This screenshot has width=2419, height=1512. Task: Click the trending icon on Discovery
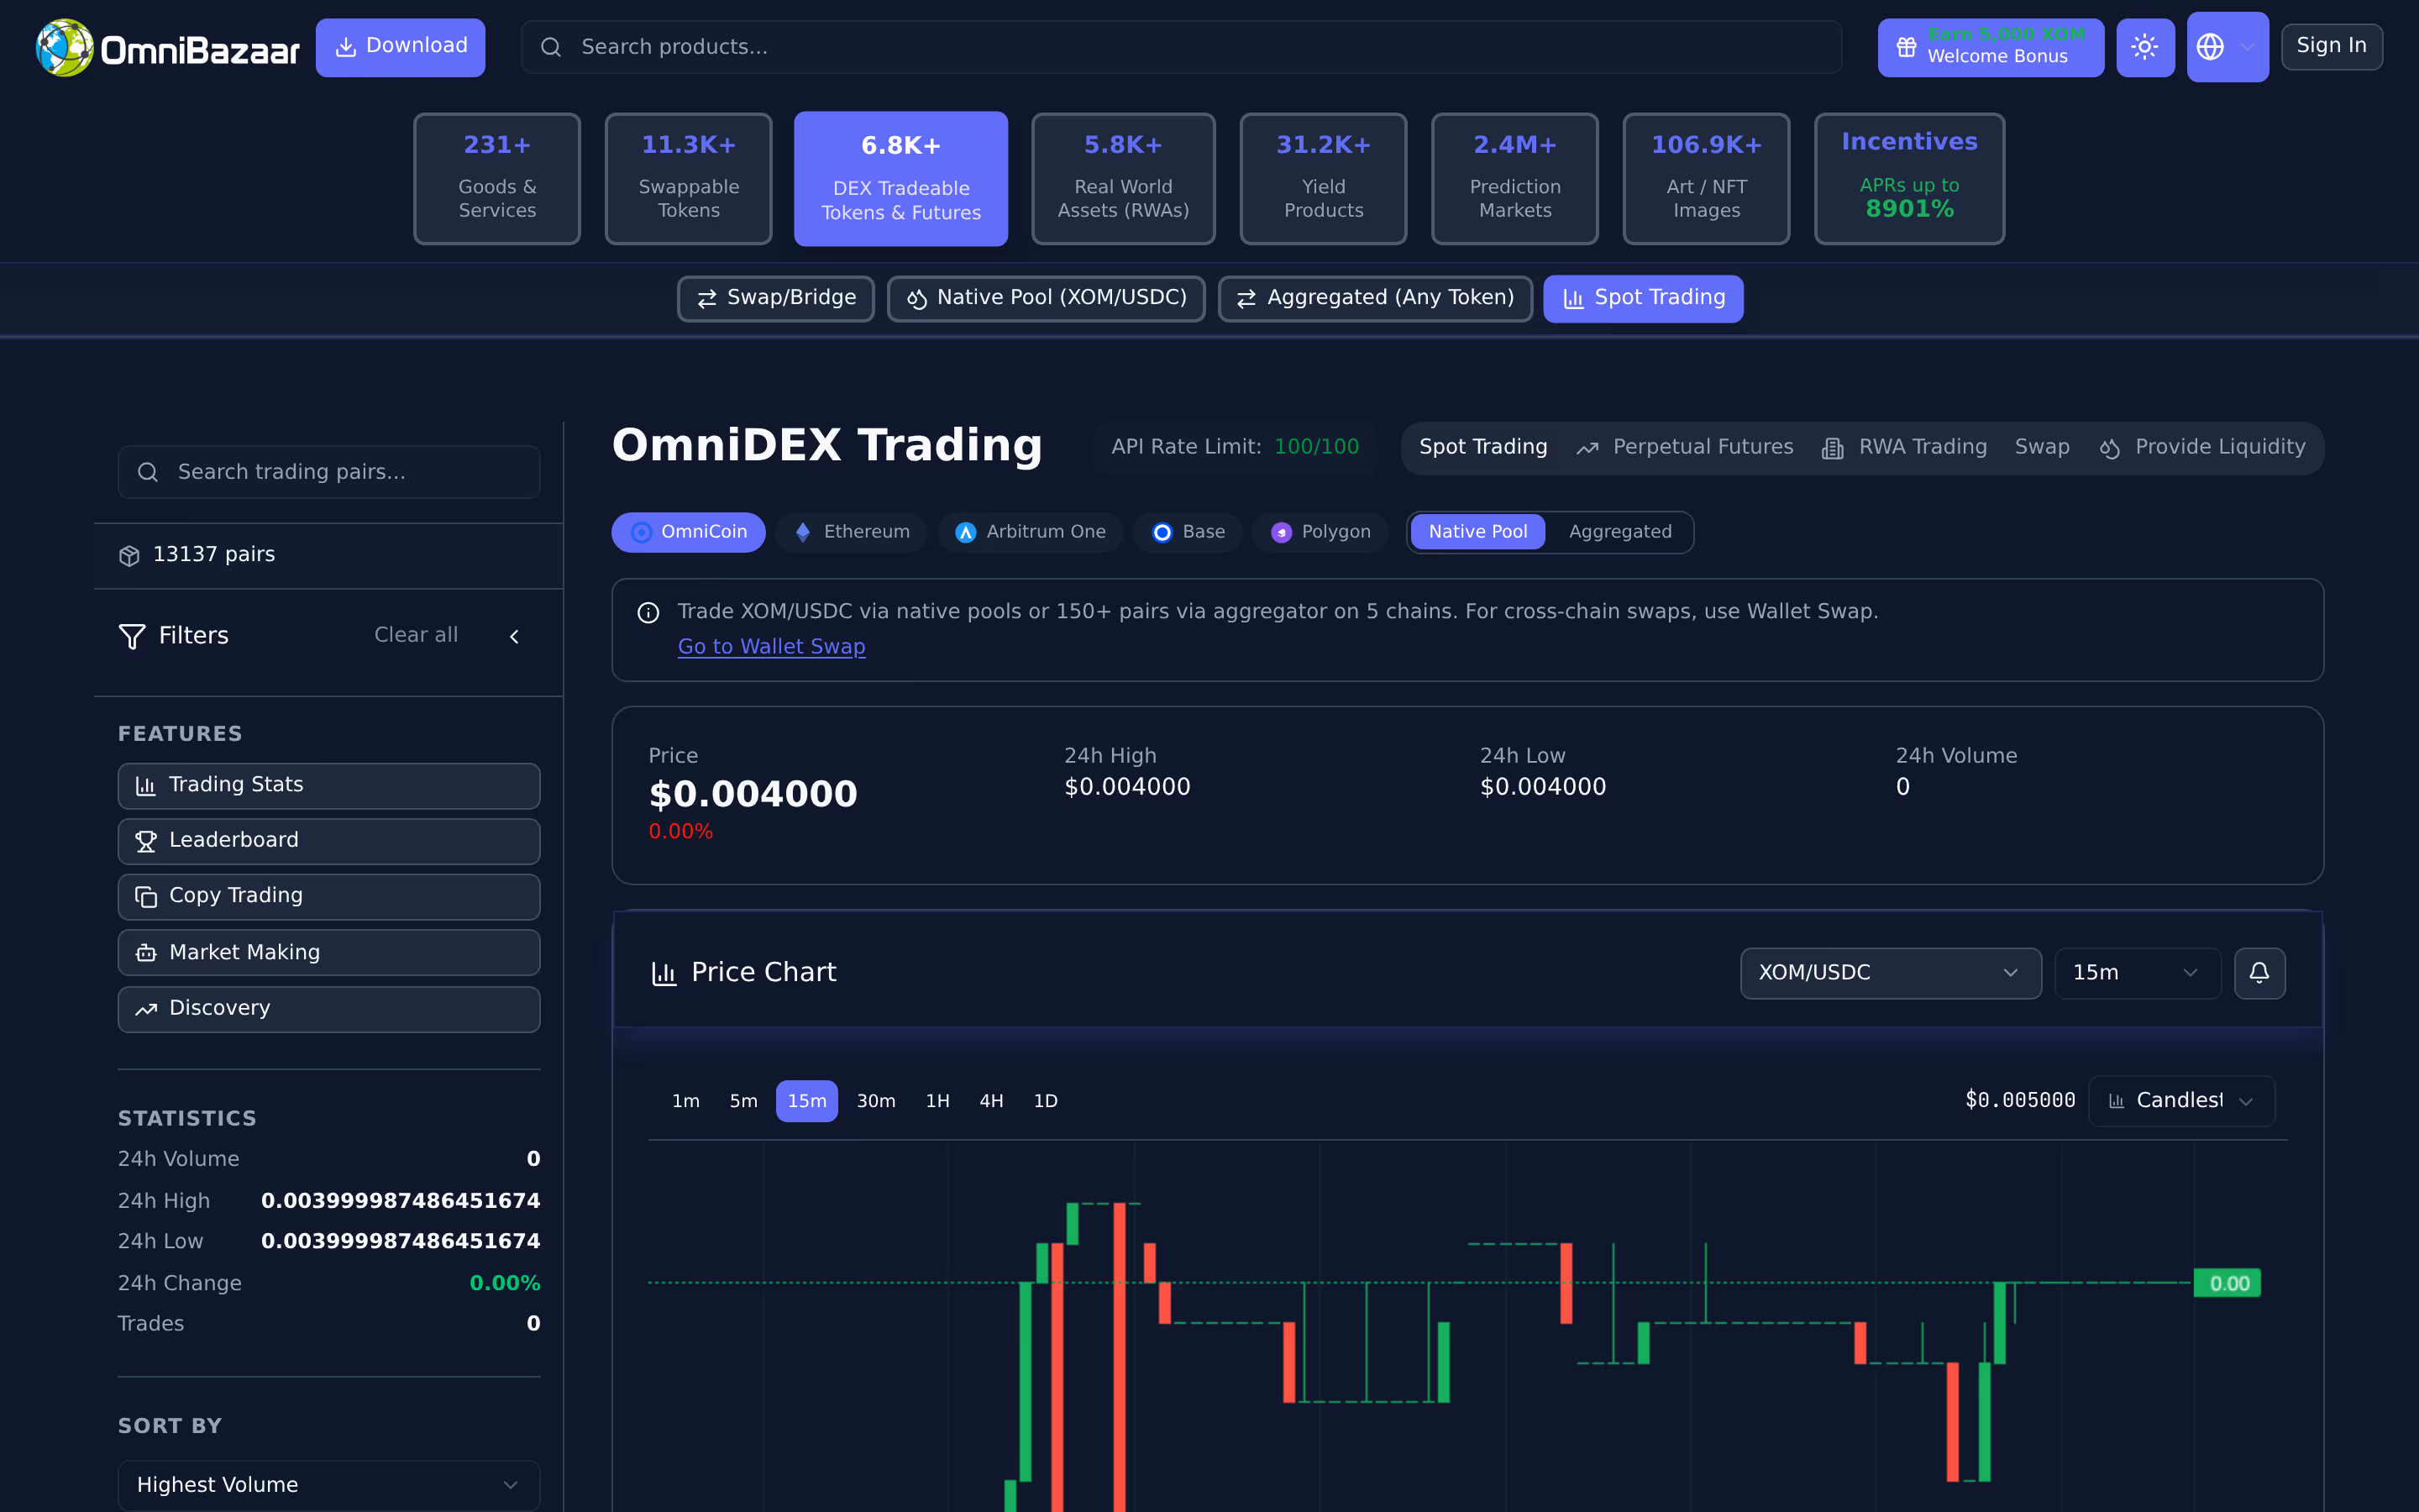click(146, 1009)
